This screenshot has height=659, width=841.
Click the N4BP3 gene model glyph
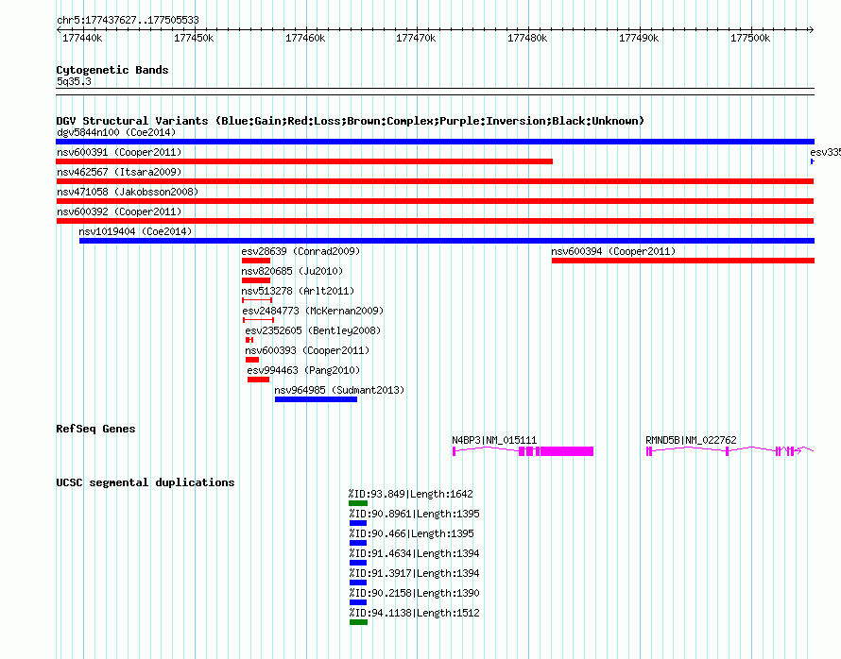point(523,451)
